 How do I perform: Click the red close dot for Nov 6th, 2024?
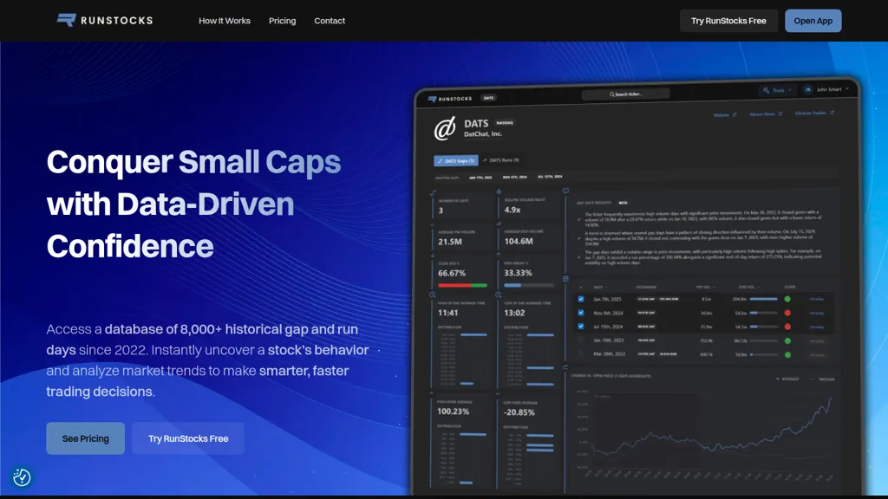point(787,313)
